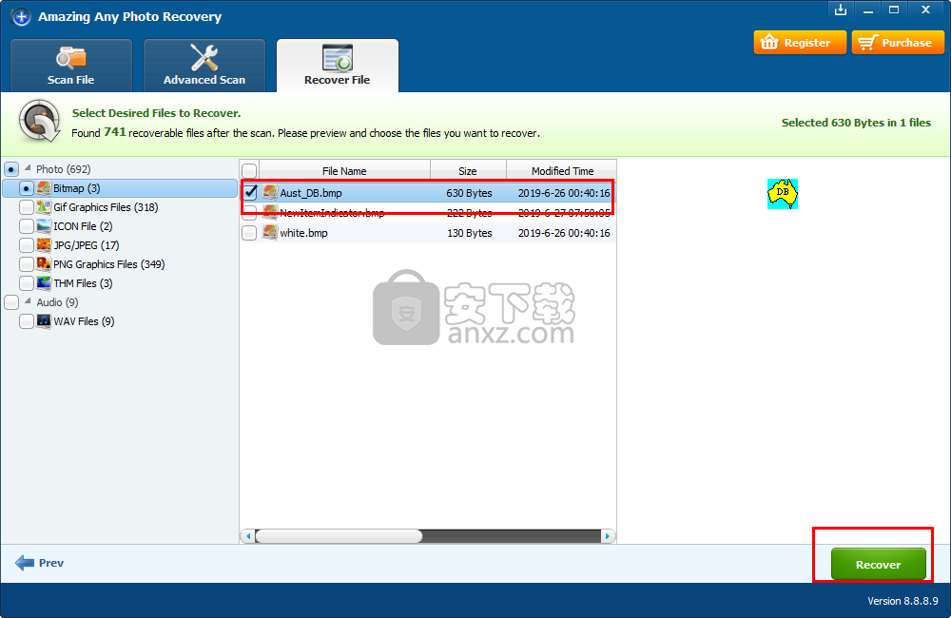Image resolution: width=951 pixels, height=618 pixels.
Task: Collapse the Audio tree node
Action: (x=28, y=300)
